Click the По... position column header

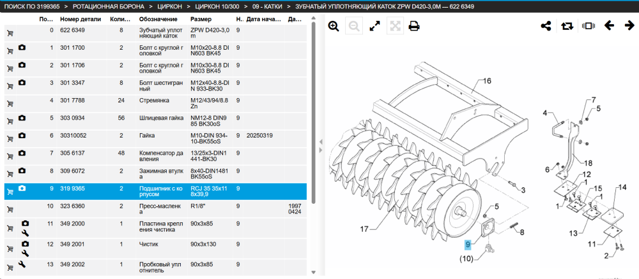coord(45,19)
